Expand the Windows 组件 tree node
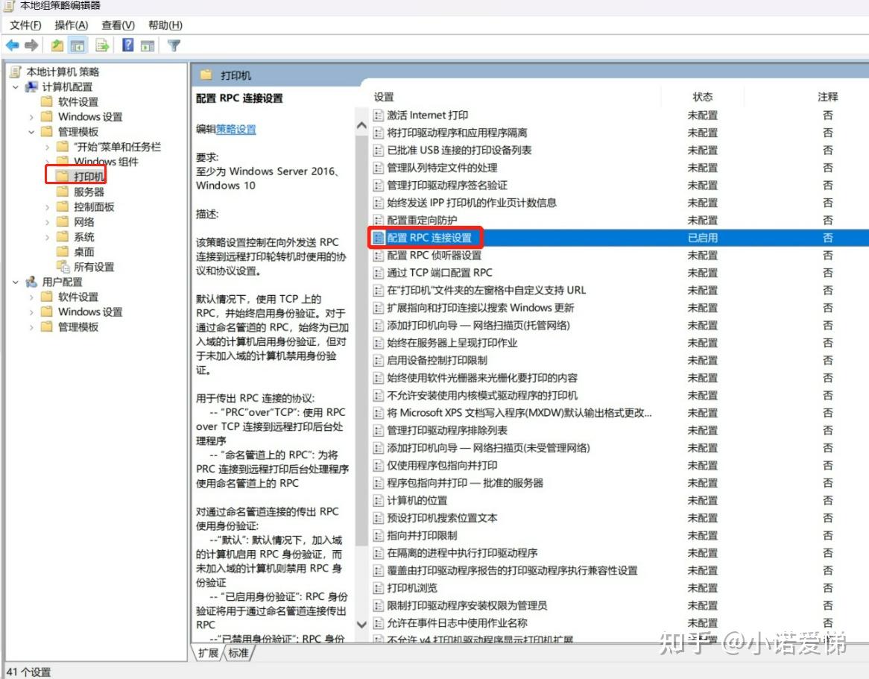 point(45,160)
